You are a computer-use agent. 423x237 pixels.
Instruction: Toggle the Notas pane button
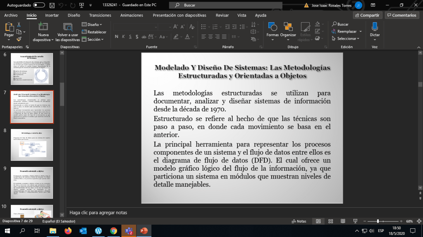[x=299, y=221]
